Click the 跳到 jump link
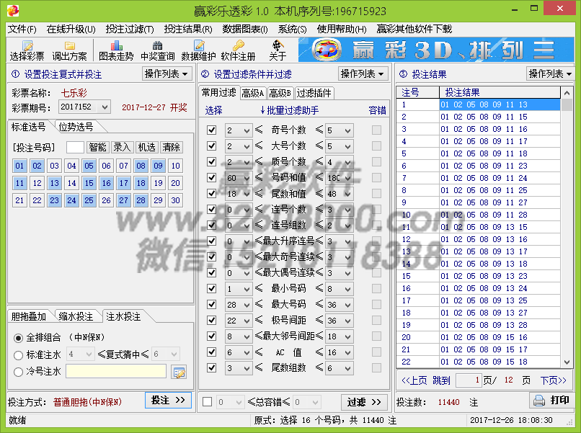581x433 pixels. [x=441, y=380]
